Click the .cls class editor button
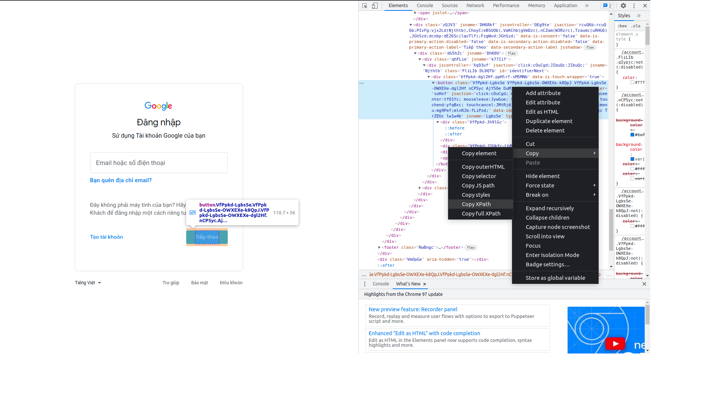The image size is (718, 404). (636, 26)
